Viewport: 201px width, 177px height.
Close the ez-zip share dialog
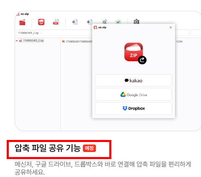[x=170, y=27]
